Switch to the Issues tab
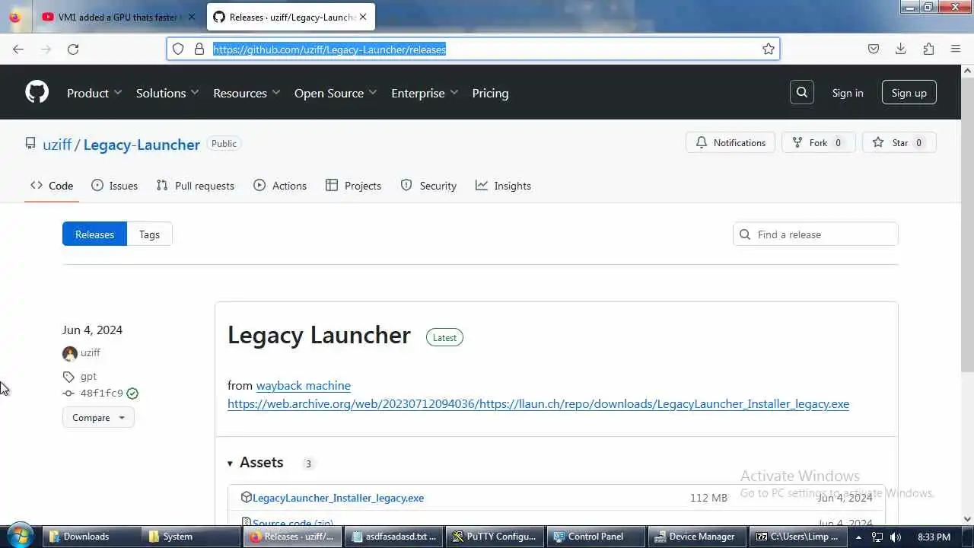This screenshot has width=974, height=548. pyautogui.click(x=114, y=186)
